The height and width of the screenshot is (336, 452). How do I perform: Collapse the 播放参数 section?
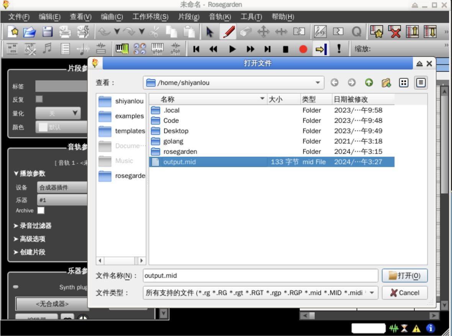(29, 174)
